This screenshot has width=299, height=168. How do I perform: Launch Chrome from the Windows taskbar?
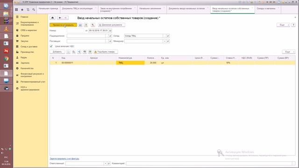[6, 58]
